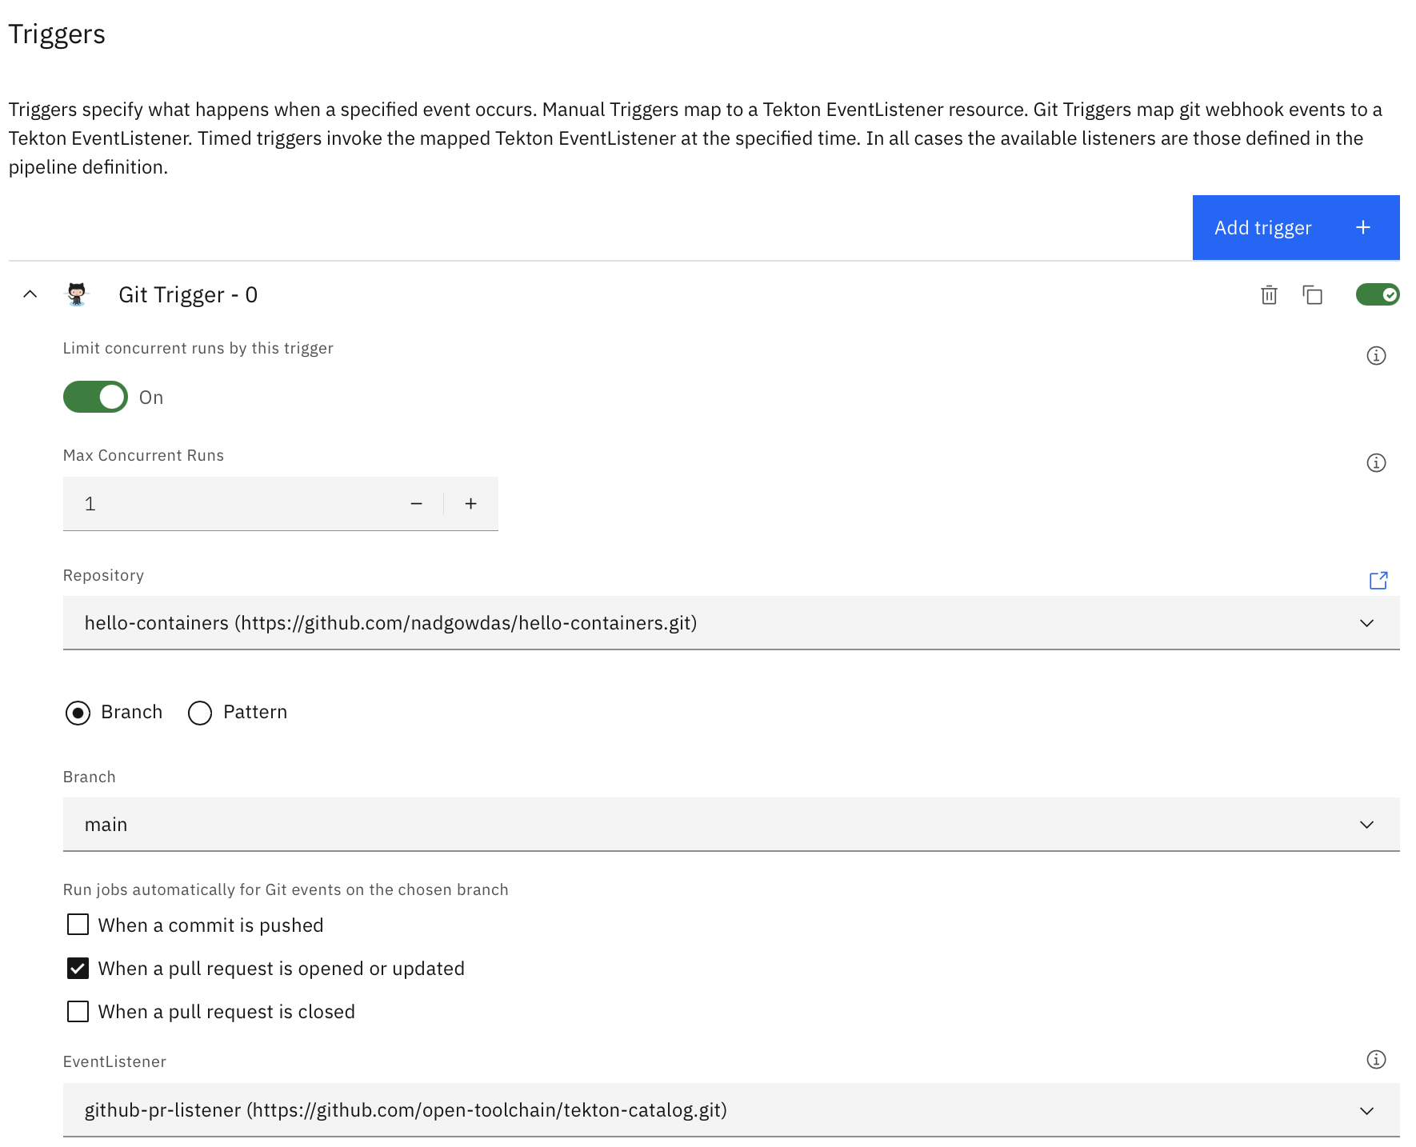Delete Git Trigger - 0 with trash icon
Screen dimensions: 1416x1147
point(1269,295)
